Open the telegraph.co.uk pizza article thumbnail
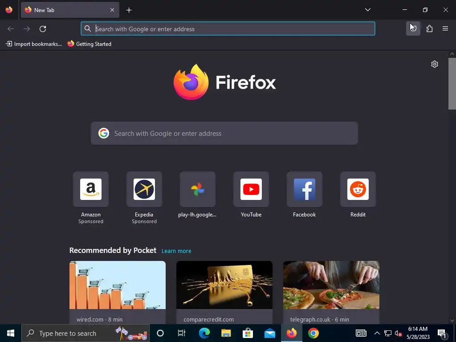This screenshot has width=456, height=342. tap(331, 285)
